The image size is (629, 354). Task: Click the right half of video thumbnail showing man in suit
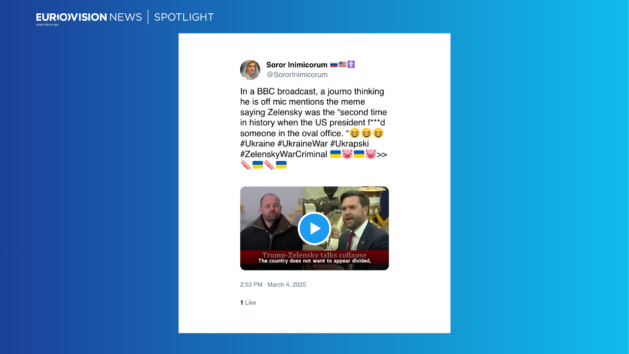pyautogui.click(x=345, y=220)
